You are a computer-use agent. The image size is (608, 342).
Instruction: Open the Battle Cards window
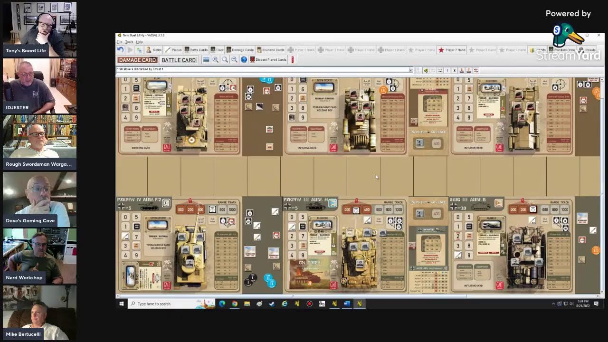tap(196, 50)
